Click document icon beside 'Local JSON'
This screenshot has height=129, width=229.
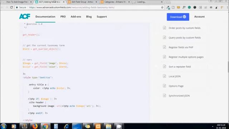(165, 76)
